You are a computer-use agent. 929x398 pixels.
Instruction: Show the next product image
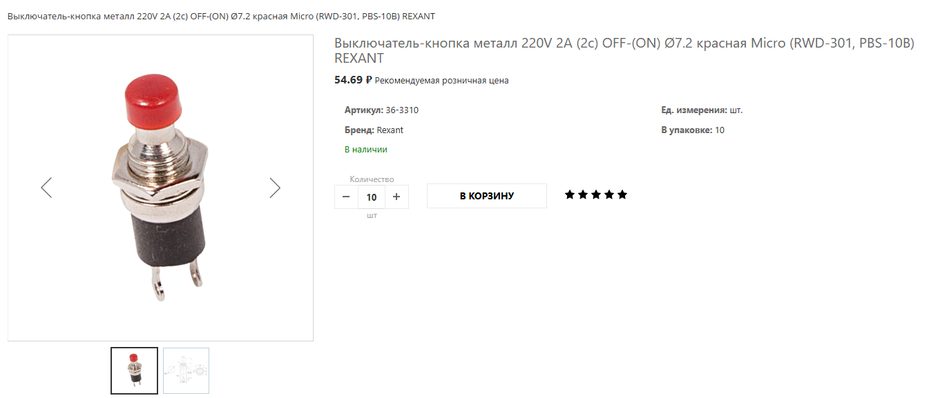[275, 188]
